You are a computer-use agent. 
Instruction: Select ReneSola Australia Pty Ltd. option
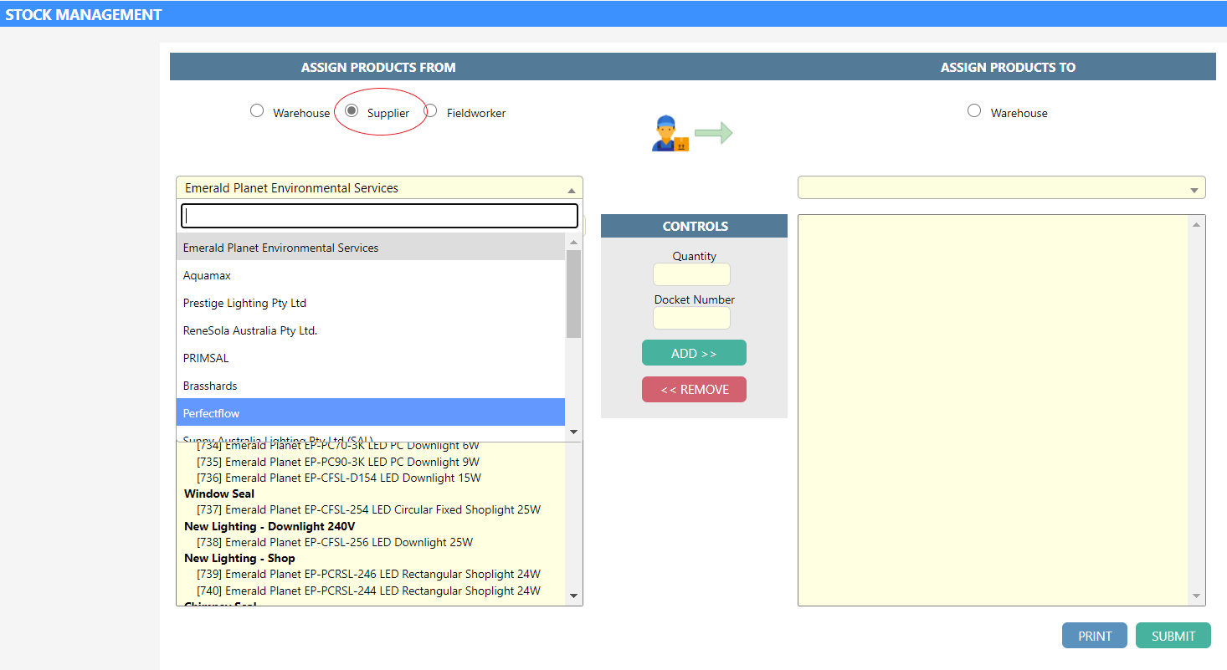[x=370, y=330]
